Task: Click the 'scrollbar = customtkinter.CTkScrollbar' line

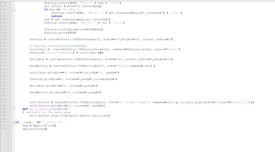Action: pos(105,49)
